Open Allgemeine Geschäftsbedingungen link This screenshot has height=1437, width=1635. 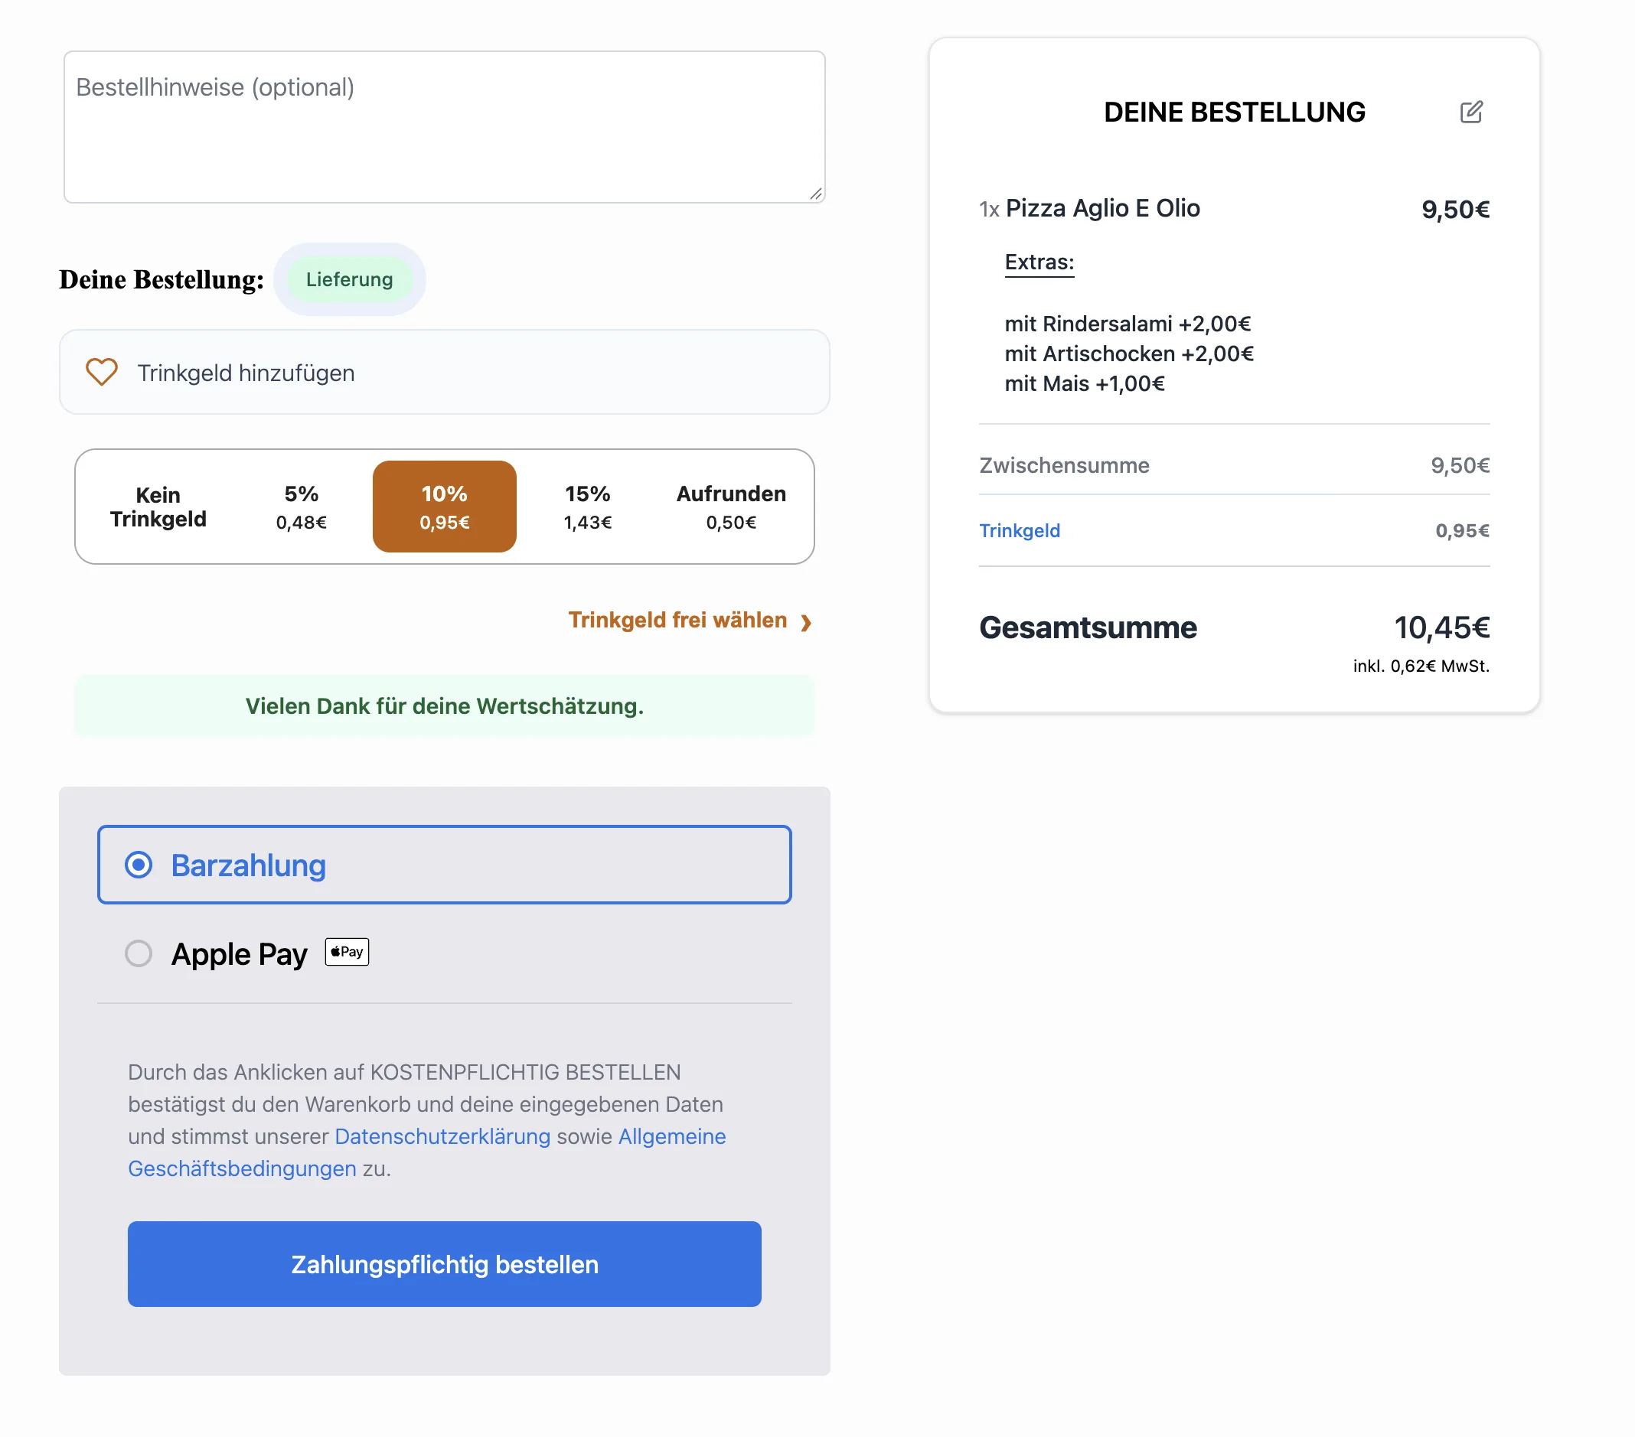coord(426,1152)
